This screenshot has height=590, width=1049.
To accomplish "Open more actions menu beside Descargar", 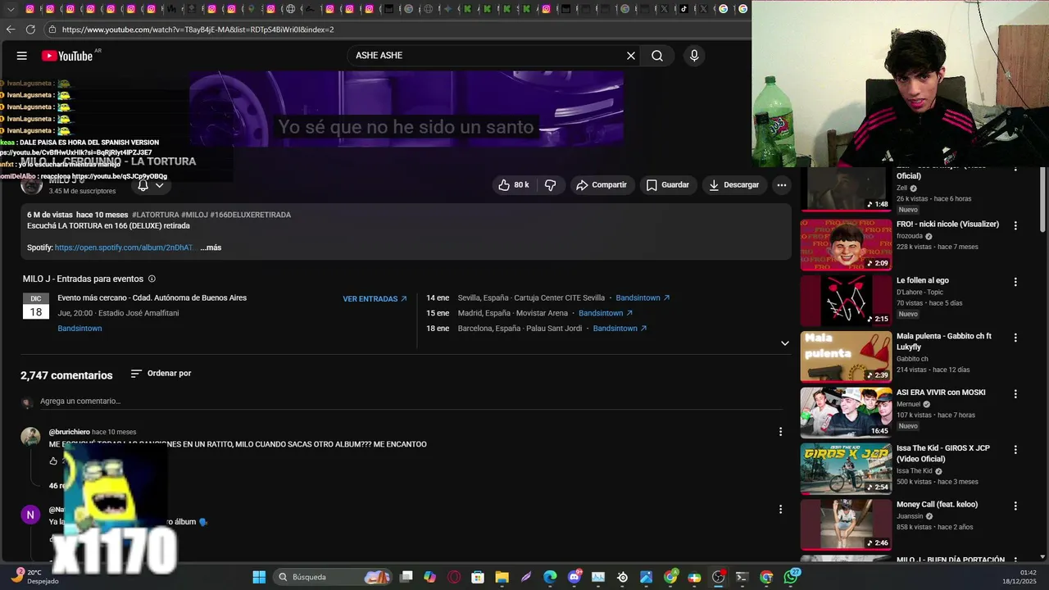I will coord(782,185).
